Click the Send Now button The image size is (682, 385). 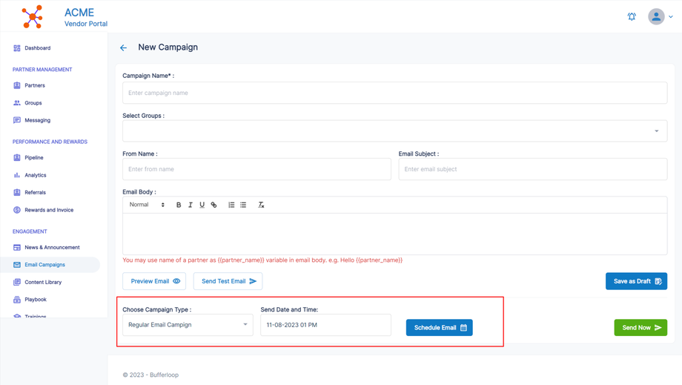click(x=640, y=328)
